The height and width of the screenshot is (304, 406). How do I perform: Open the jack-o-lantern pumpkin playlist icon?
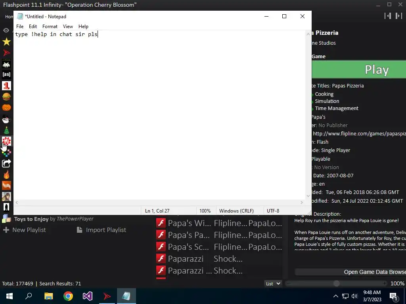click(x=6, y=108)
